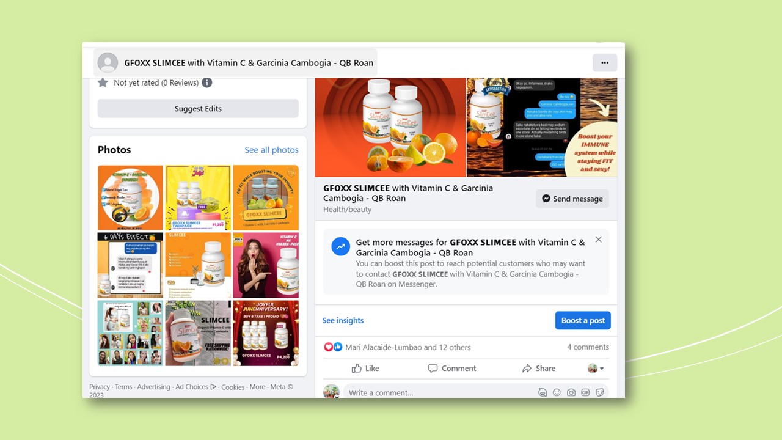Open the See insights link
This screenshot has height=440, width=782.
343,320
